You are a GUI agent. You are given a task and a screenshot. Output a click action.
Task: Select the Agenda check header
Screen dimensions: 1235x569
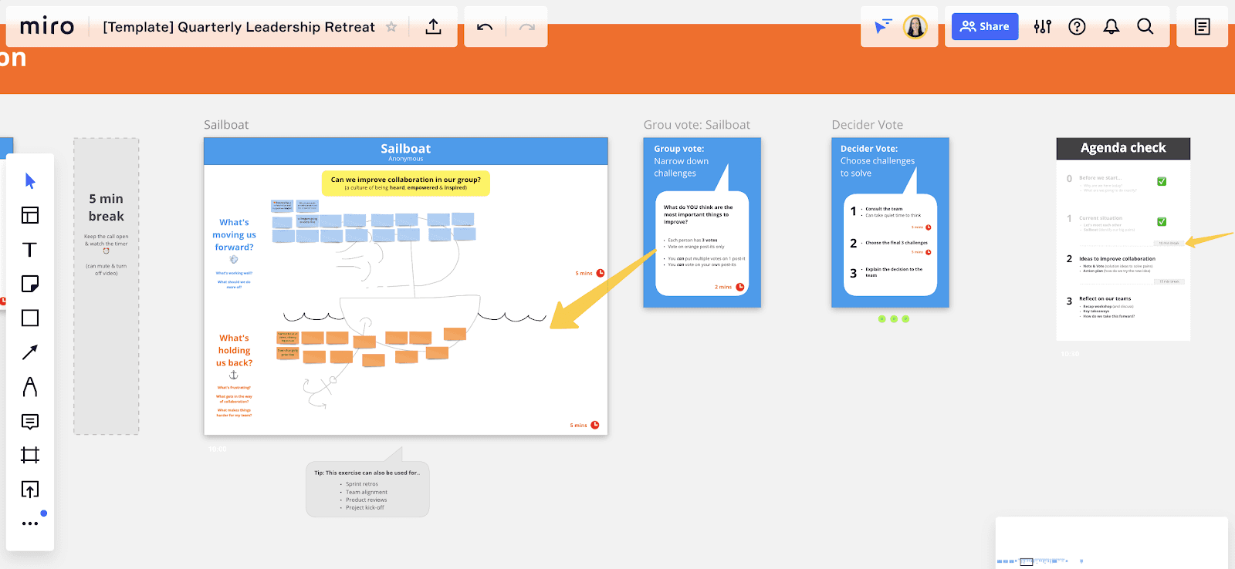[1123, 148]
